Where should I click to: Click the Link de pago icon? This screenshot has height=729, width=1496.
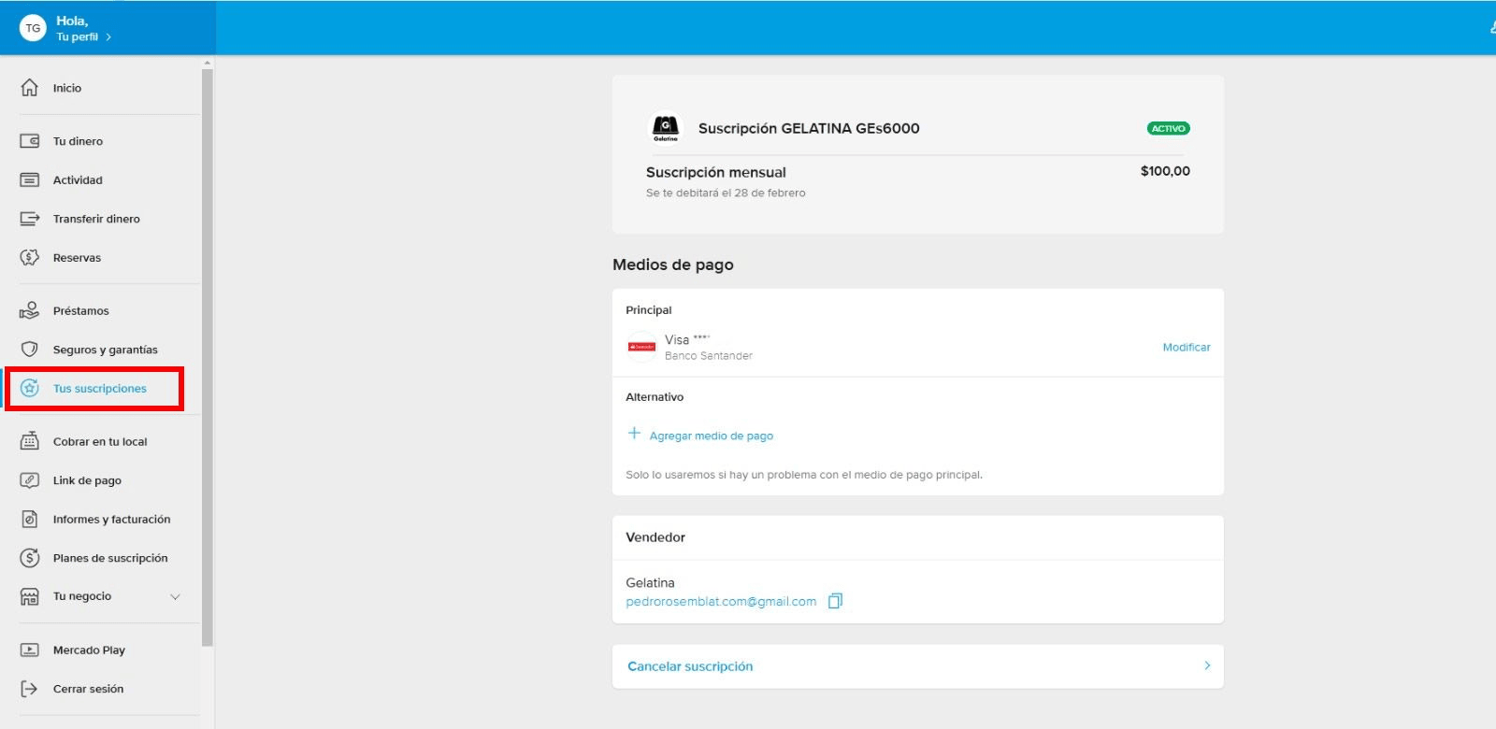[x=30, y=480]
